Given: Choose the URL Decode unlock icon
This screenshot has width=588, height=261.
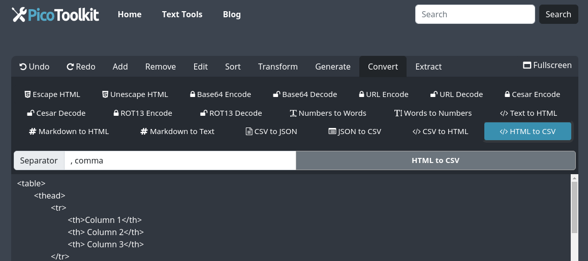Looking at the screenshot, I should click(x=434, y=94).
